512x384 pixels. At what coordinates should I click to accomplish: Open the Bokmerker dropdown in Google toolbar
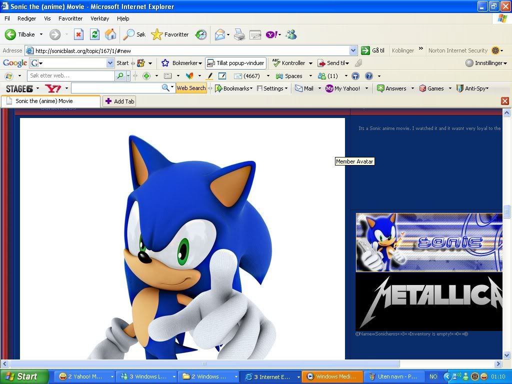(x=181, y=63)
